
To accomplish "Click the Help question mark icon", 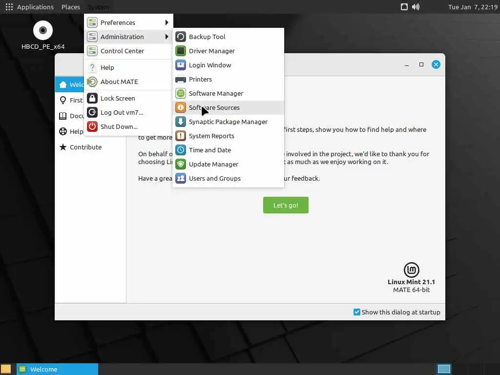I will coord(92,67).
